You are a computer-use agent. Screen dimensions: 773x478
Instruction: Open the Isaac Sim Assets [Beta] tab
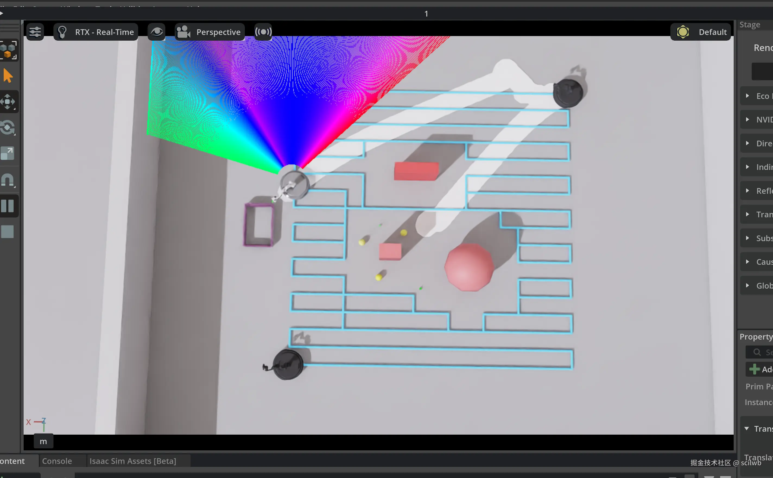click(133, 461)
